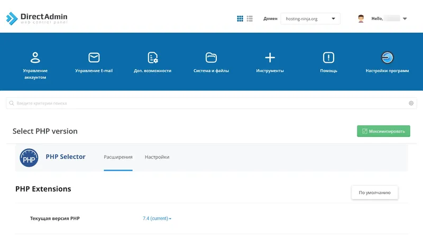Open Управление аккаунтом person icon
Viewport: 423px width, 236px height.
[x=35, y=58]
